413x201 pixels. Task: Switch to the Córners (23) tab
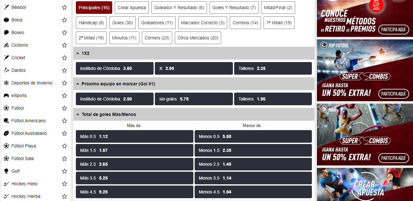click(x=157, y=37)
